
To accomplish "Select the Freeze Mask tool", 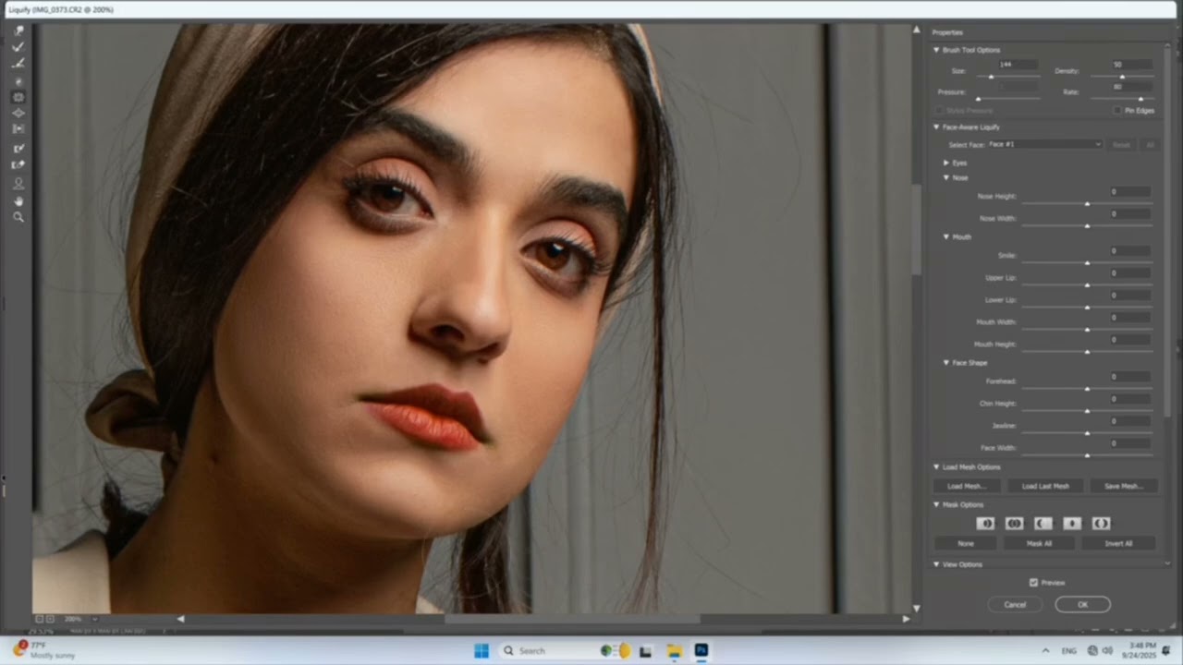I will click(18, 148).
